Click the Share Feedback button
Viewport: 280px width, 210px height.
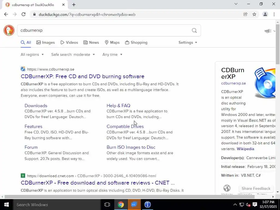point(256,189)
